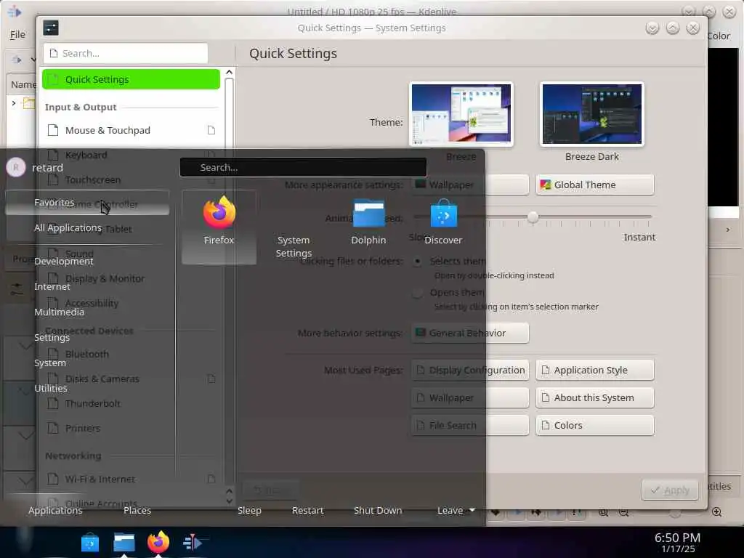
Task: Open the Display Configuration page
Action: pos(470,370)
